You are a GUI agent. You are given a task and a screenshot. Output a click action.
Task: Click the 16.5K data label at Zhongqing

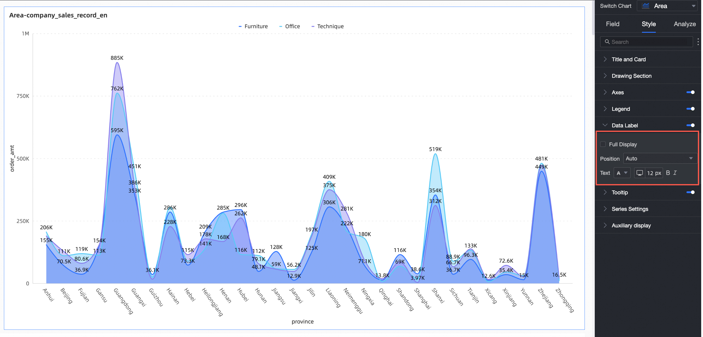click(559, 275)
